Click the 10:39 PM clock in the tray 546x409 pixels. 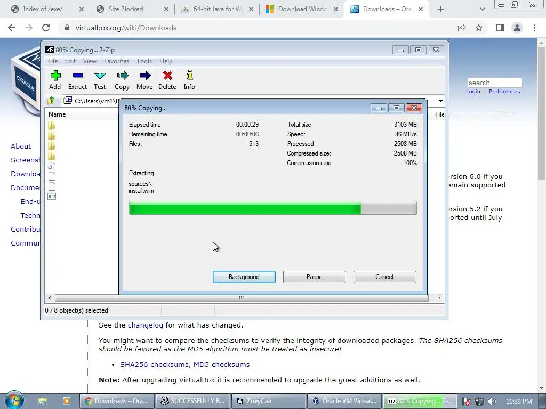(x=519, y=402)
